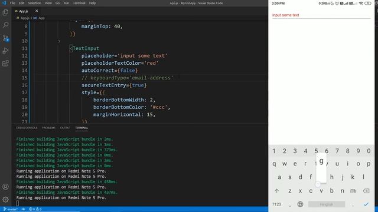Open the Go menu

coord(57,3)
